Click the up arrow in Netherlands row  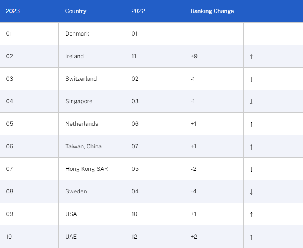251,124
